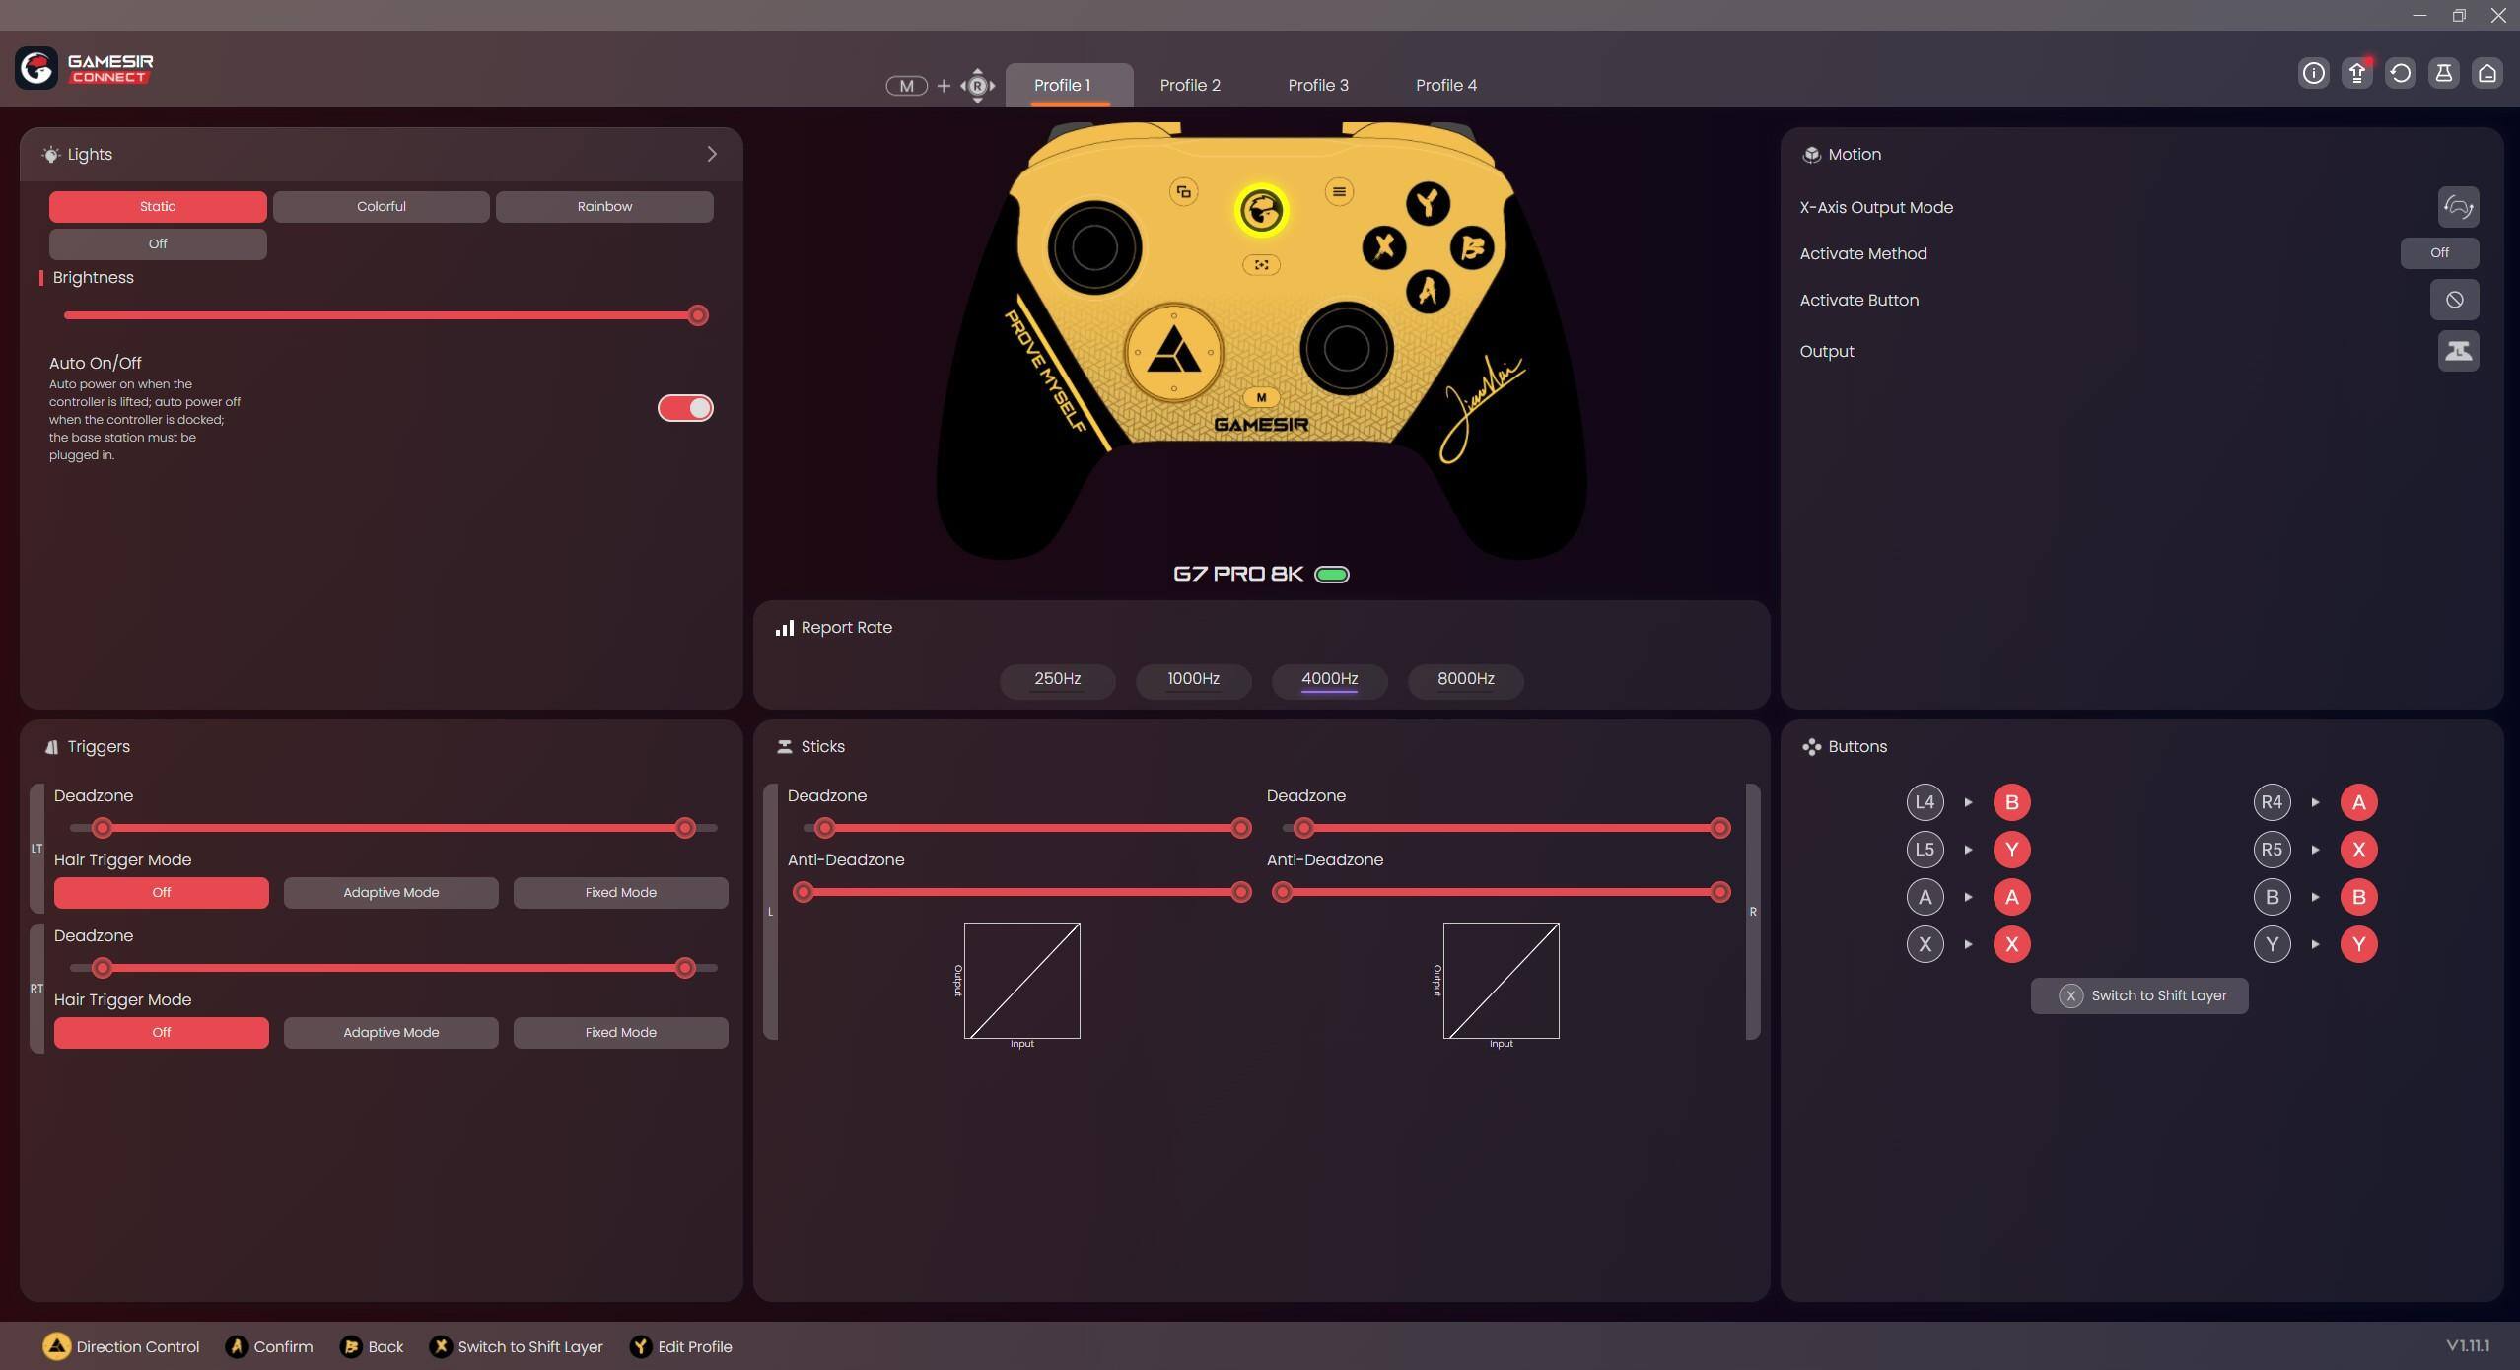Click the home logo button on controller image
The image size is (2520, 1370).
point(1261,210)
